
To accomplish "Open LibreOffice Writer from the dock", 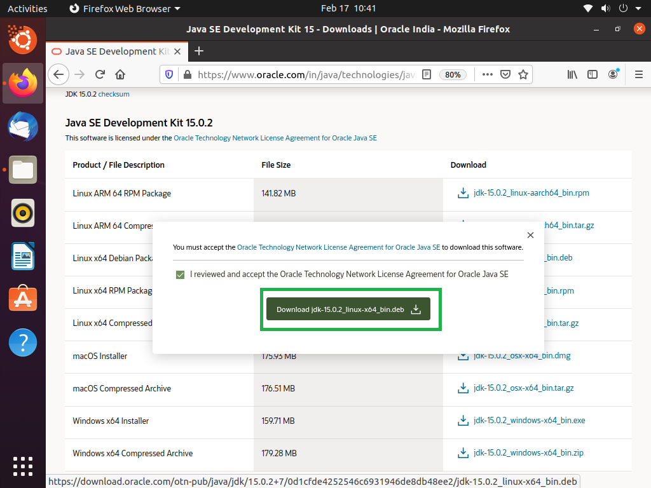I will (x=23, y=256).
